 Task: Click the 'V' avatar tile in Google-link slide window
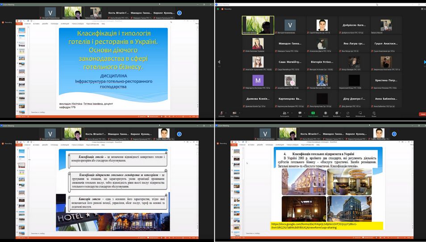(x=265, y=135)
